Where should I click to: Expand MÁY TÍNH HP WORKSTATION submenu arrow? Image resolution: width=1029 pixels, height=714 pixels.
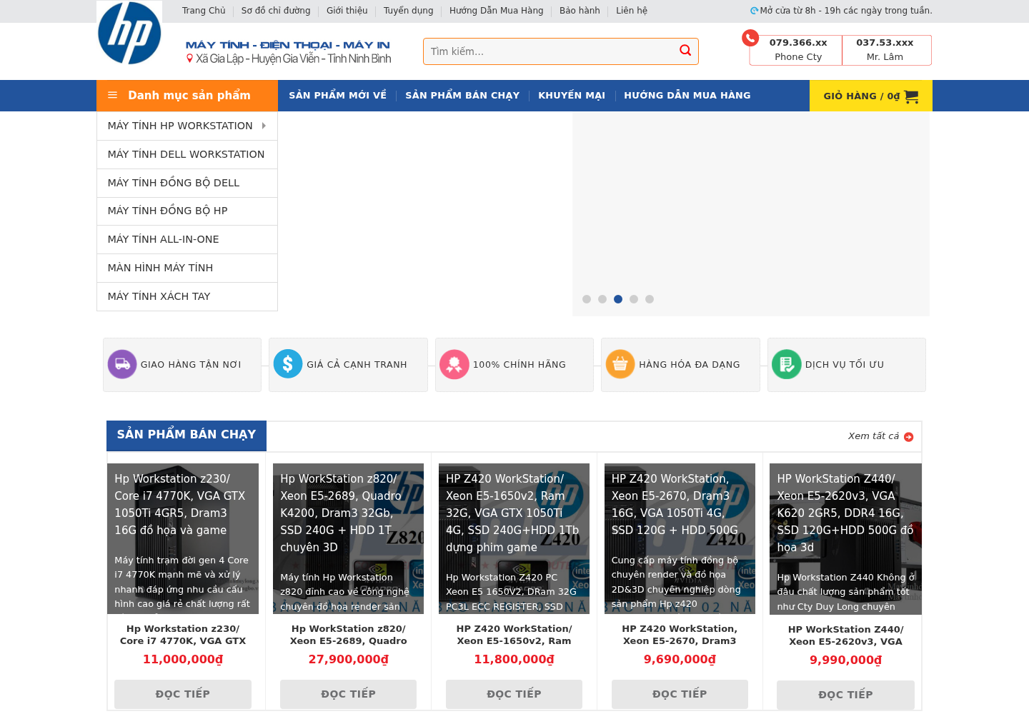(x=264, y=126)
